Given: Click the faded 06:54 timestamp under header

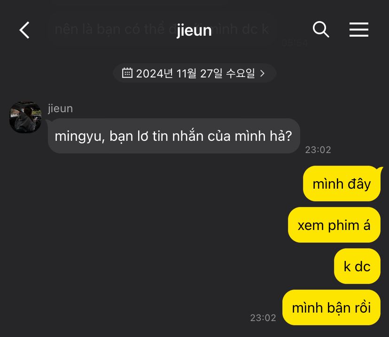Looking at the screenshot, I should (295, 43).
